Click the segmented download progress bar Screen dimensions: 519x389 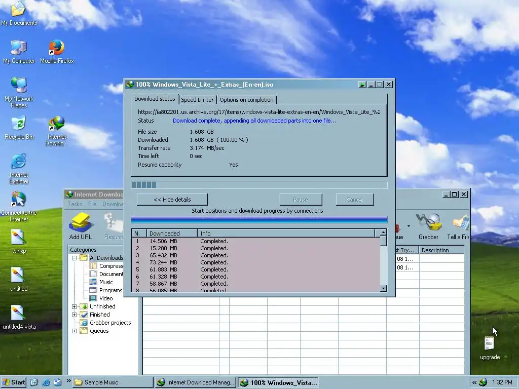click(x=259, y=185)
